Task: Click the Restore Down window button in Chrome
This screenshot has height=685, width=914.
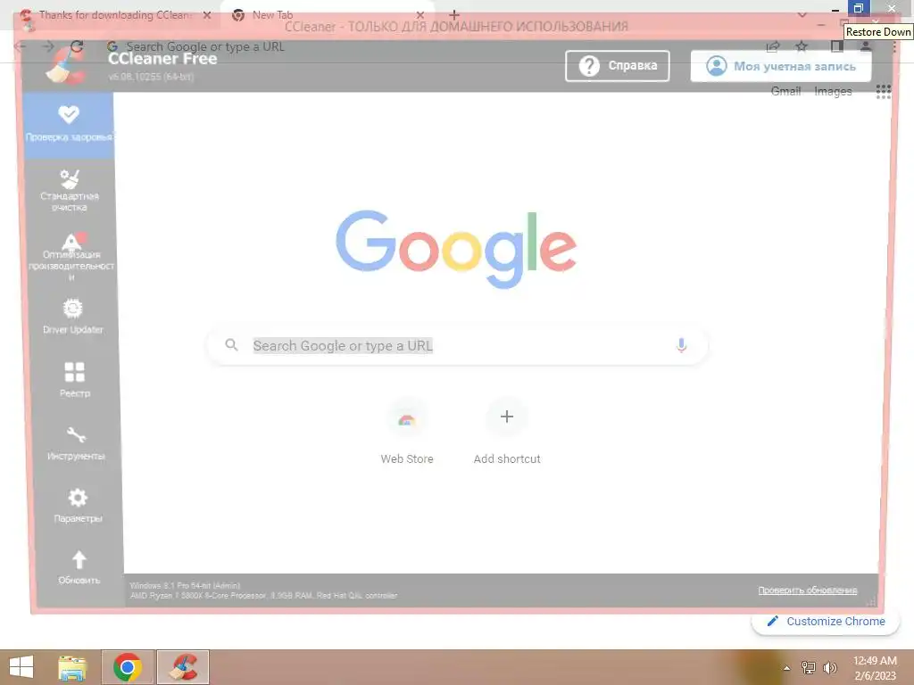Action: pos(858,8)
